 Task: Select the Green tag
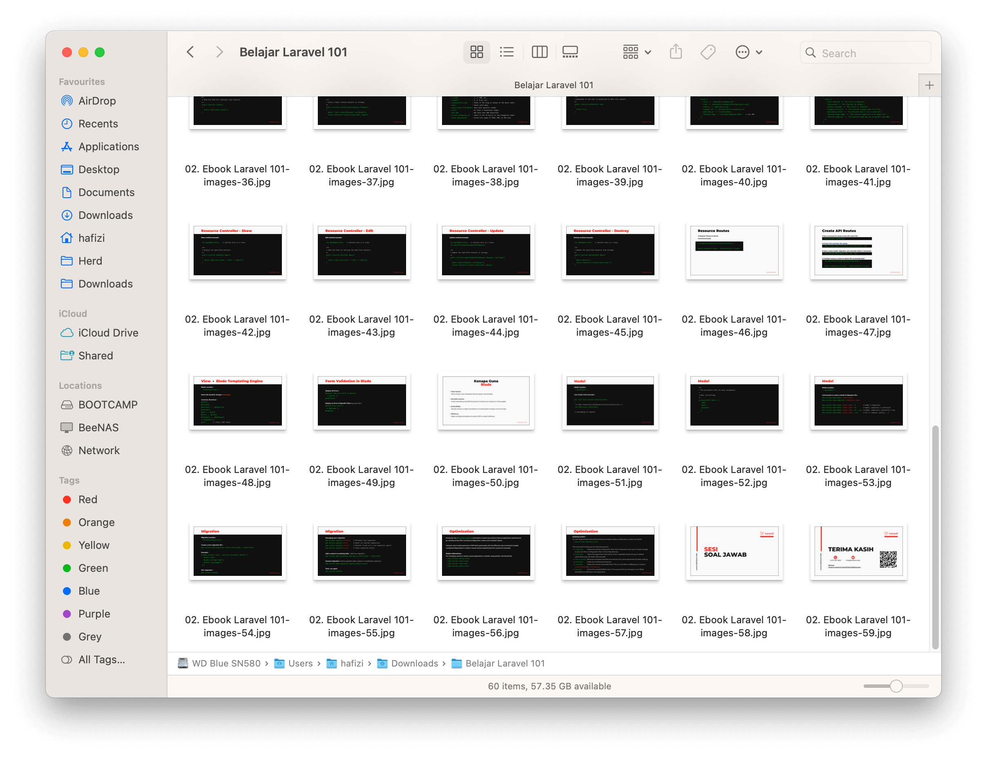coord(93,568)
